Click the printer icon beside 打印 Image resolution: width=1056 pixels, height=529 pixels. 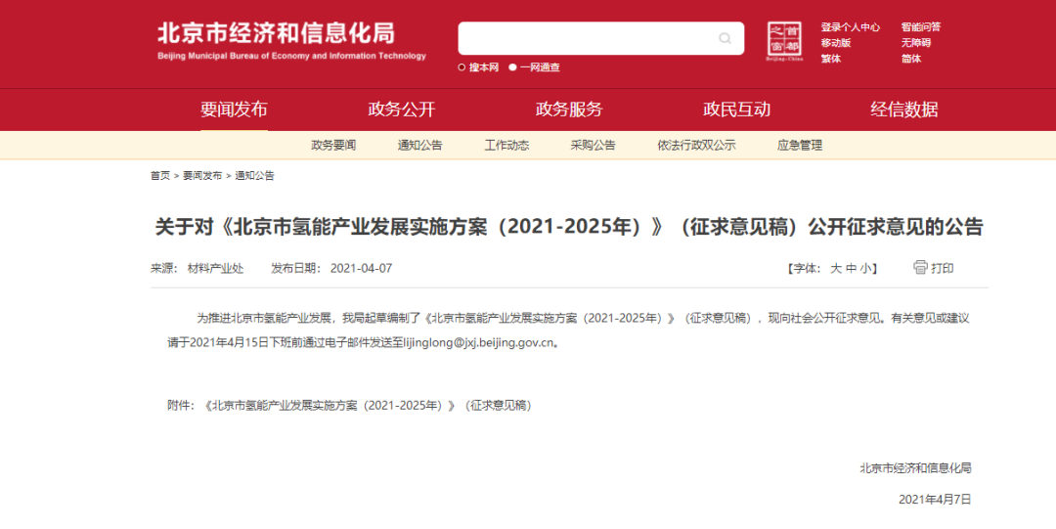point(920,267)
